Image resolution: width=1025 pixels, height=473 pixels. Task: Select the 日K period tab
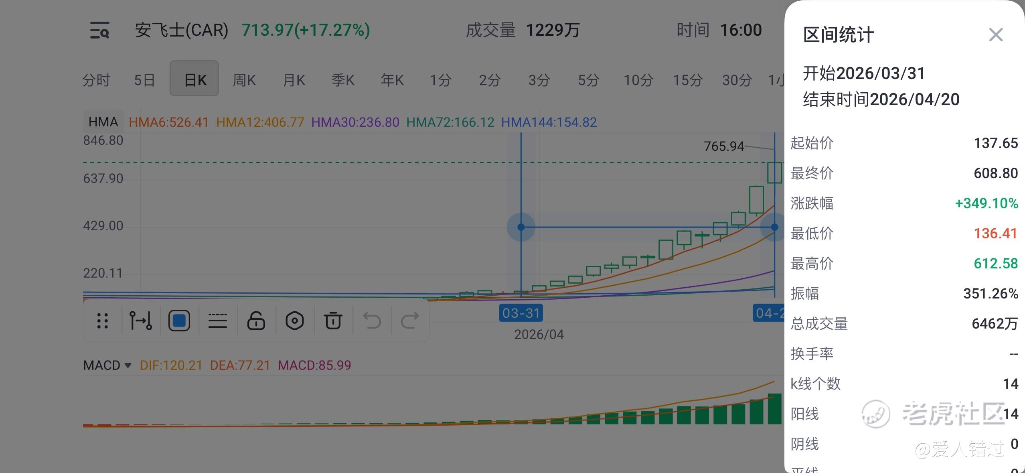coord(194,79)
